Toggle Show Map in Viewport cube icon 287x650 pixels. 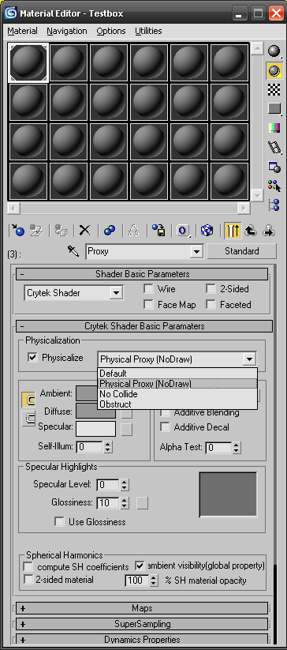click(x=207, y=230)
